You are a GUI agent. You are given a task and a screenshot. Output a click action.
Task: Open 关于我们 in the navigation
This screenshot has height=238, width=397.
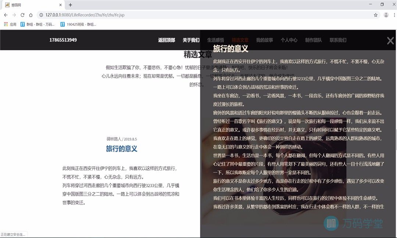[x=191, y=40]
